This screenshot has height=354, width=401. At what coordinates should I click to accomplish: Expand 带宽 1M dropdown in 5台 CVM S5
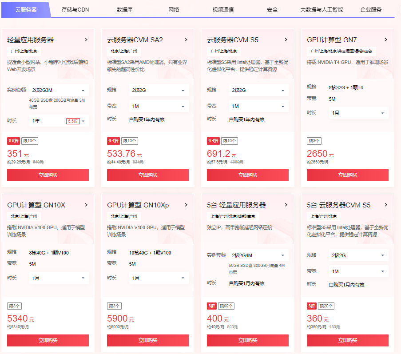[358, 271]
